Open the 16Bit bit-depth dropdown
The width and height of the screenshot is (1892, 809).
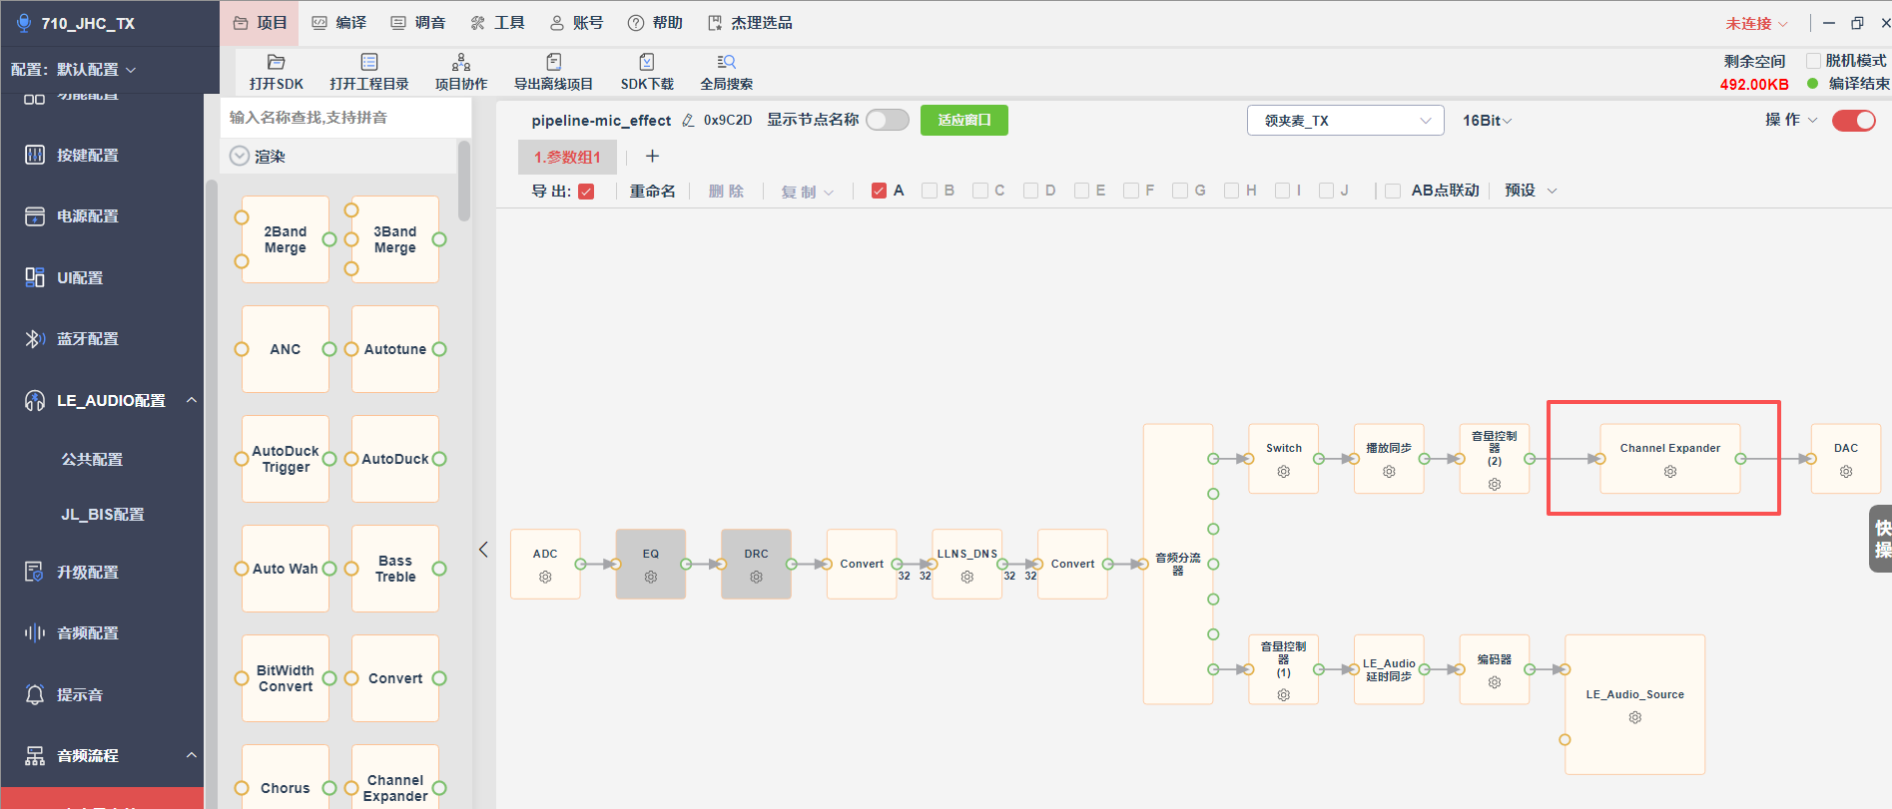[1488, 121]
